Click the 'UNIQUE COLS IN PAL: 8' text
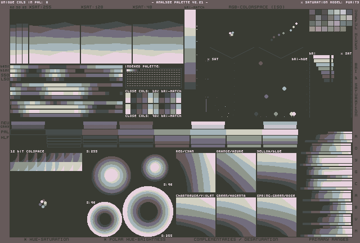This screenshot has height=243, width=360. tap(25, 2)
